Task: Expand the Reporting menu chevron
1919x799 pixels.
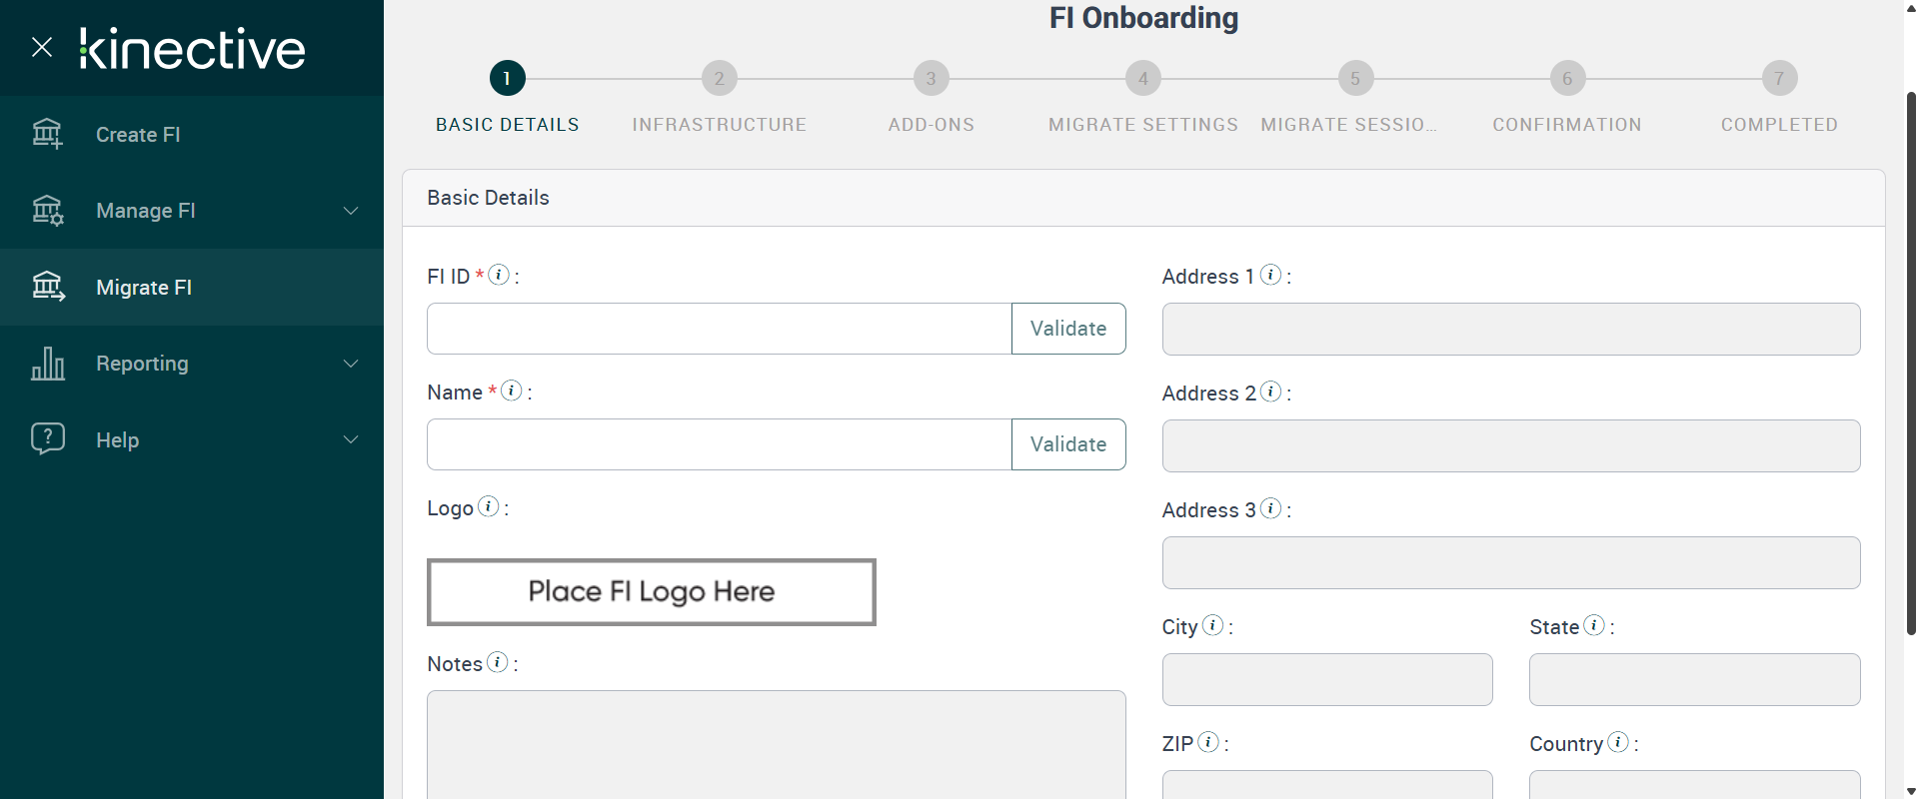Action: (351, 364)
